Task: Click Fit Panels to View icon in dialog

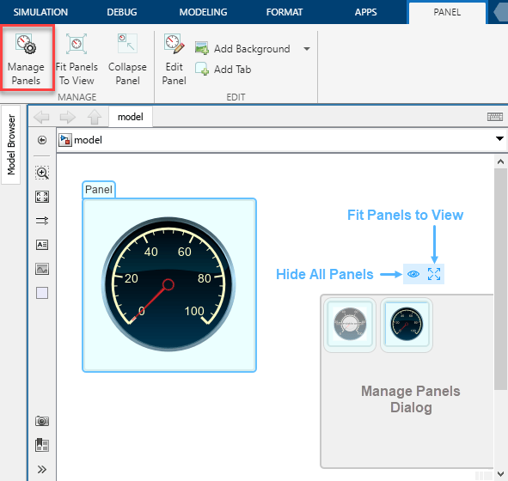Action: pyautogui.click(x=434, y=274)
